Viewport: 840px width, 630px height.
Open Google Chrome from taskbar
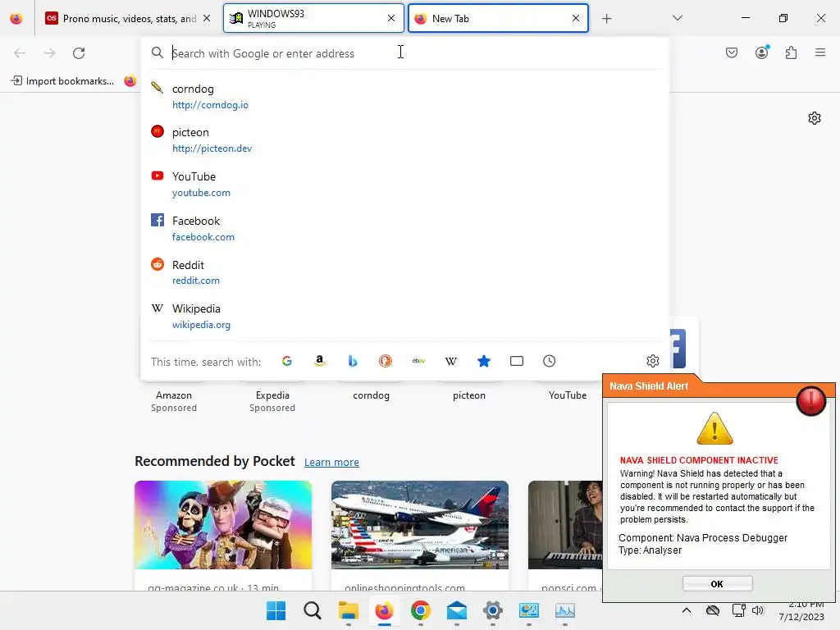coord(421,610)
